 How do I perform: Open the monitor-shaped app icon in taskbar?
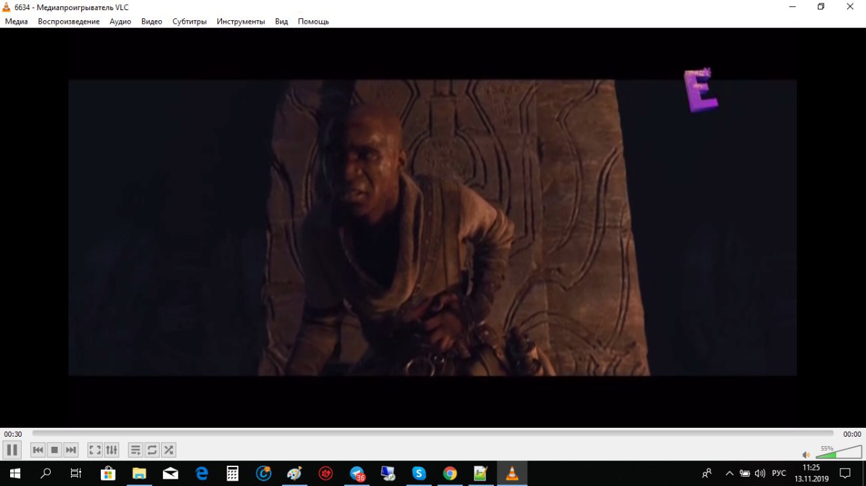point(388,473)
